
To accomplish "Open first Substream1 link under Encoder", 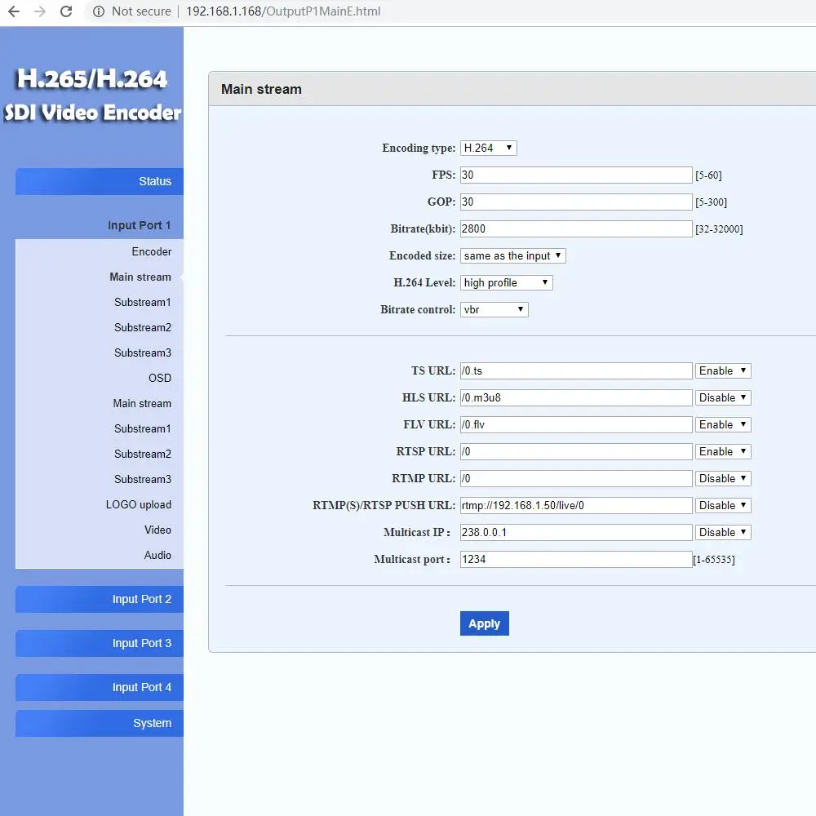I will pos(143,303).
